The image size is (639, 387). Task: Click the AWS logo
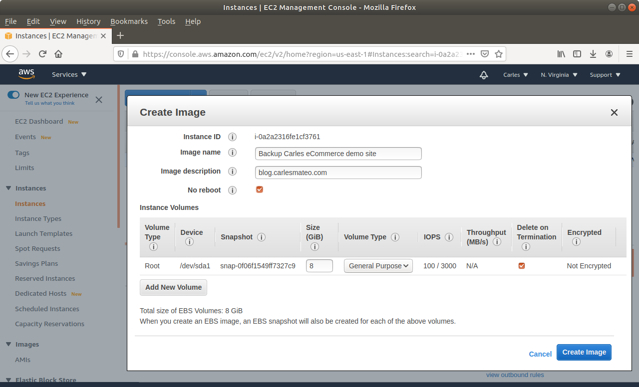tap(26, 74)
